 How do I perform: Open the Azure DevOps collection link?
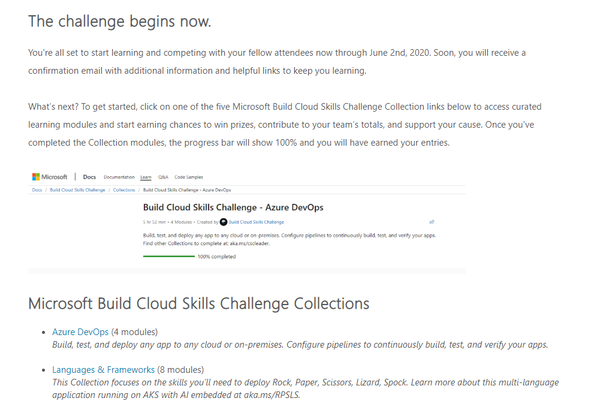click(80, 332)
